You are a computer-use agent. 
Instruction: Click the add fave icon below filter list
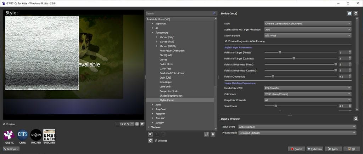click(x=151, y=134)
